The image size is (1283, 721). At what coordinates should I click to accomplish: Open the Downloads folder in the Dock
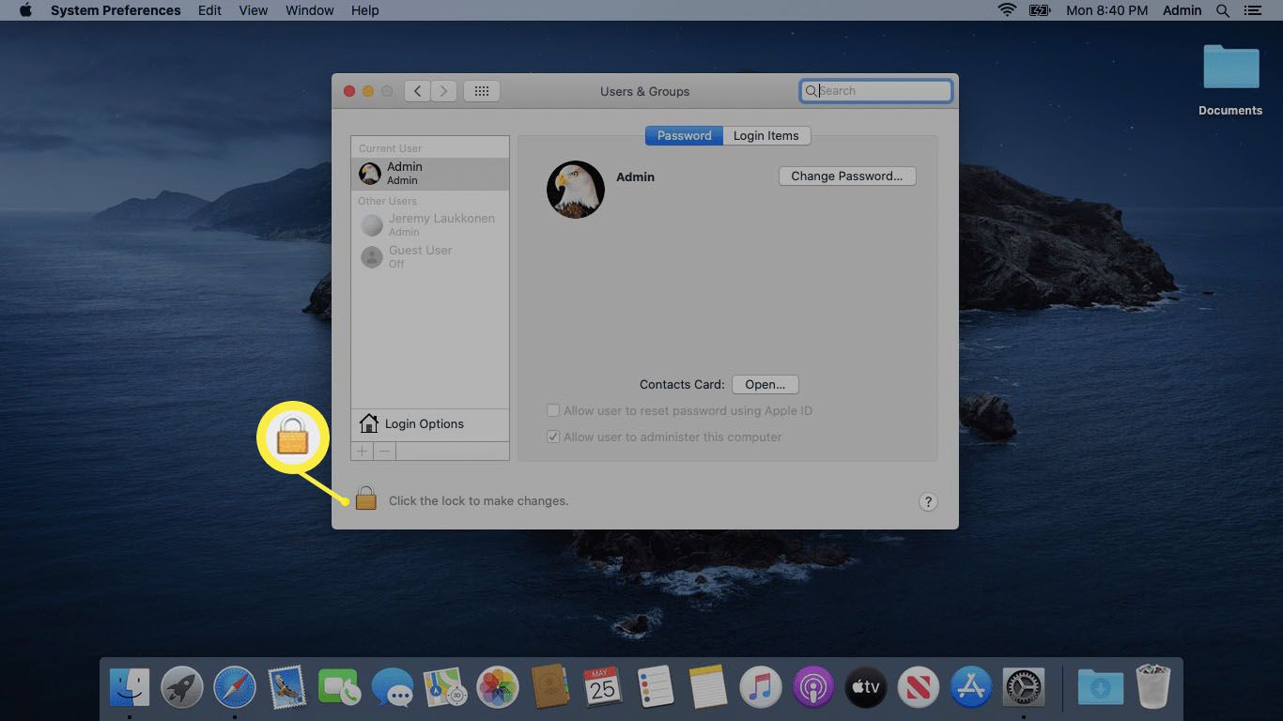pyautogui.click(x=1100, y=688)
